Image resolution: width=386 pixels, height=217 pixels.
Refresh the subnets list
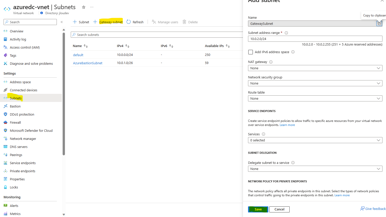tap(135, 22)
